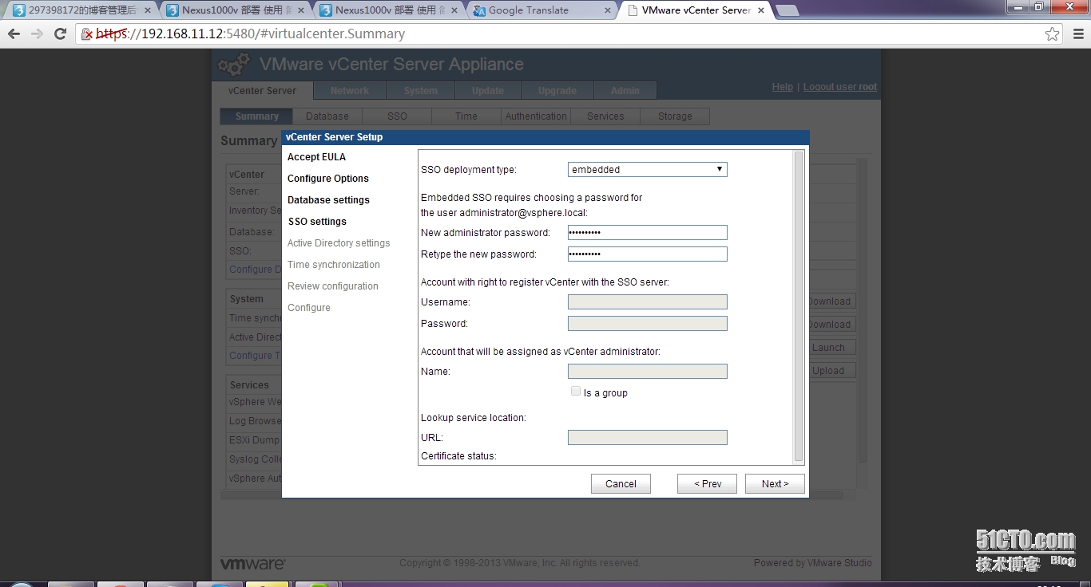Image resolution: width=1091 pixels, height=587 pixels.
Task: Open Network main tab
Action: coord(350,90)
